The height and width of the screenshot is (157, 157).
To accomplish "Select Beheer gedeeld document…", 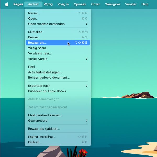I will tap(58, 78).
